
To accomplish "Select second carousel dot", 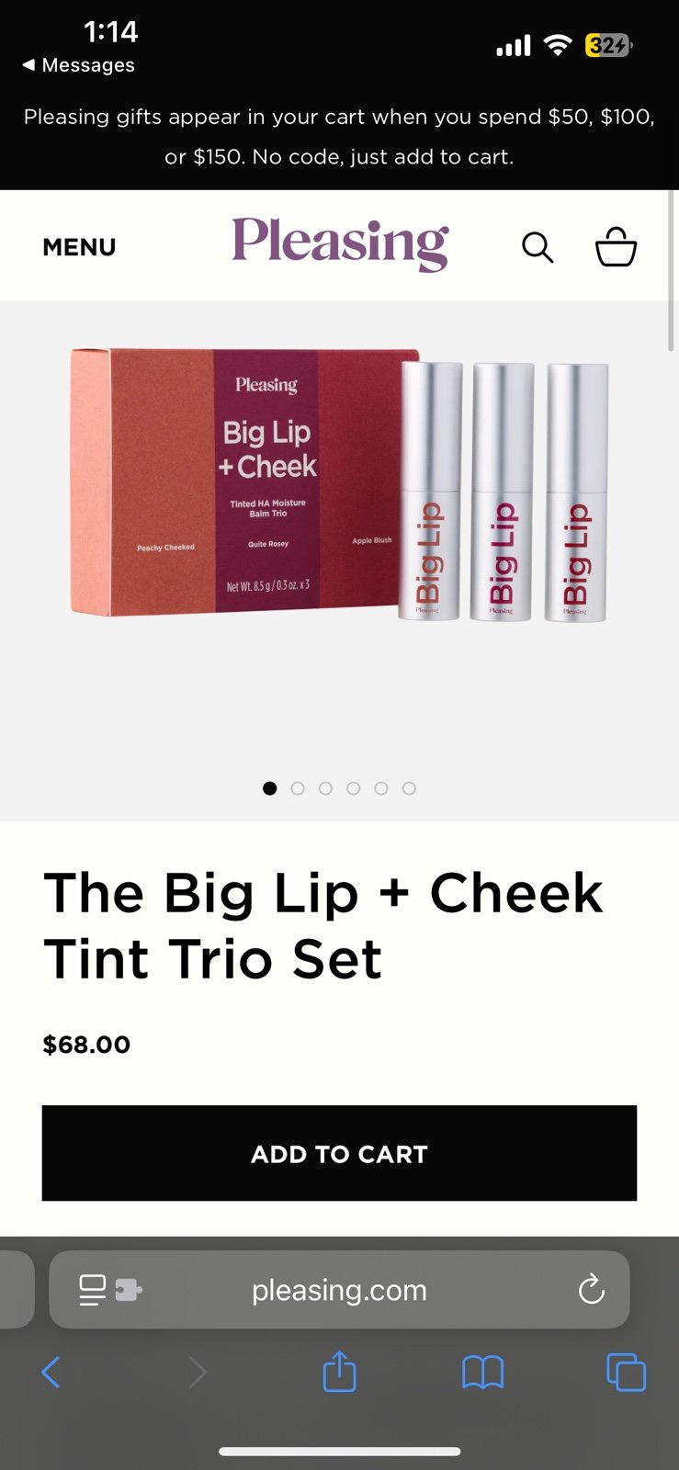I will [298, 788].
